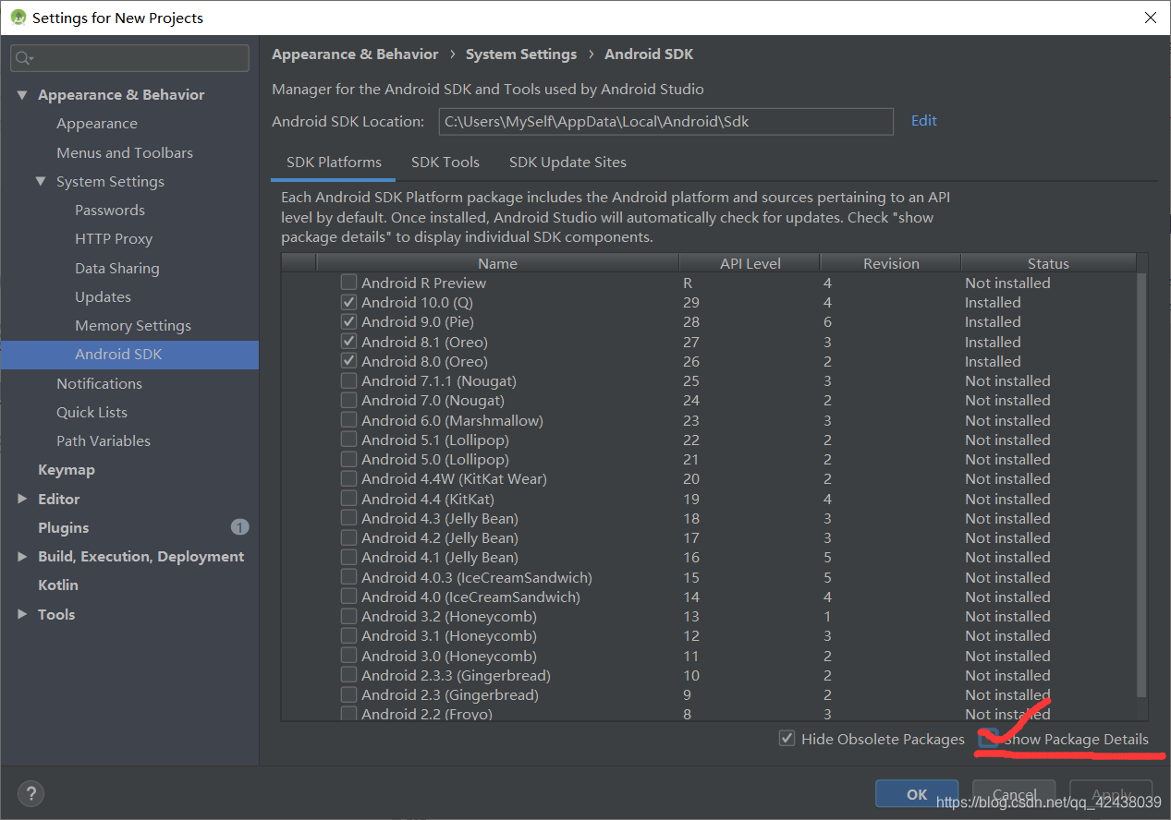Sort table by Status column header
The image size is (1171, 820).
pyautogui.click(x=1048, y=263)
